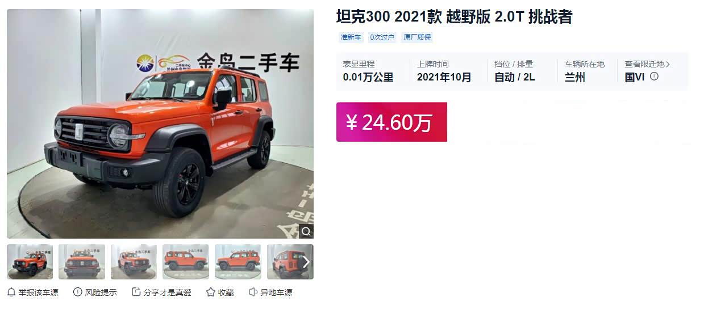Image resolution: width=704 pixels, height=314 pixels.
Task: Click the 准新车 tag
Action: [351, 37]
